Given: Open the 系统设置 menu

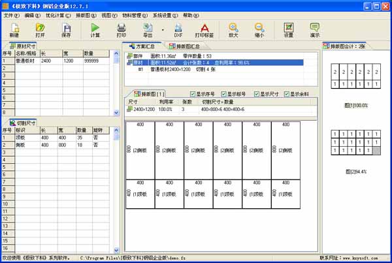Looking at the screenshot, I should pyautogui.click(x=165, y=16).
